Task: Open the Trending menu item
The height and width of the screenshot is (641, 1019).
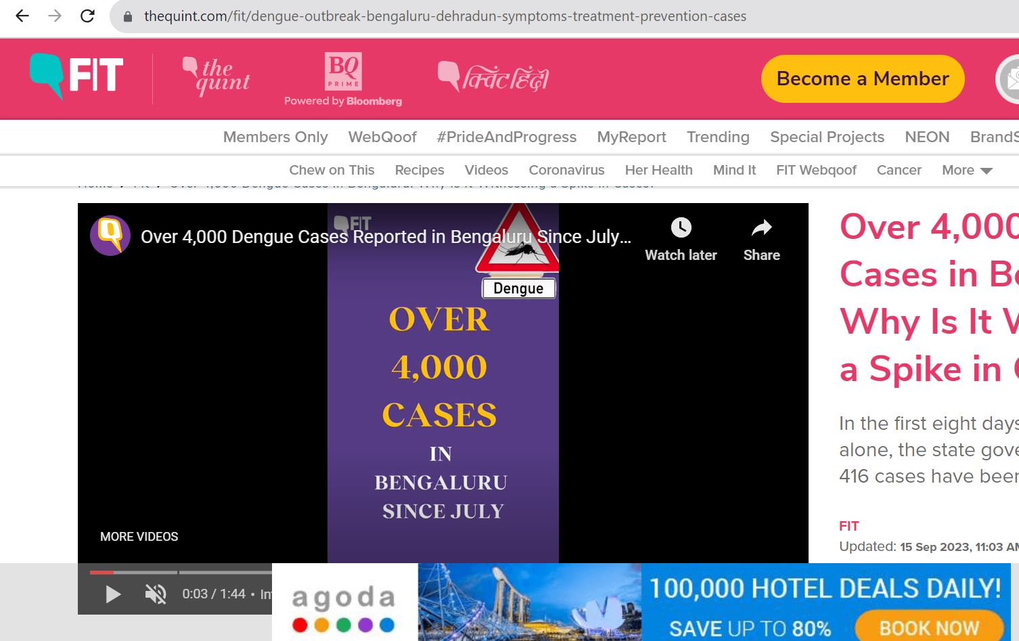Action: (718, 137)
